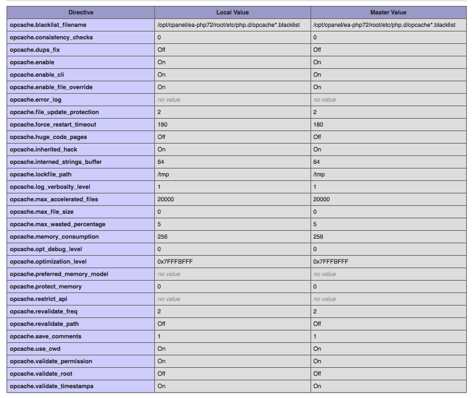Click local value Off for validate_root
Image resolution: width=472 pixels, height=398 pixels.
(x=161, y=374)
